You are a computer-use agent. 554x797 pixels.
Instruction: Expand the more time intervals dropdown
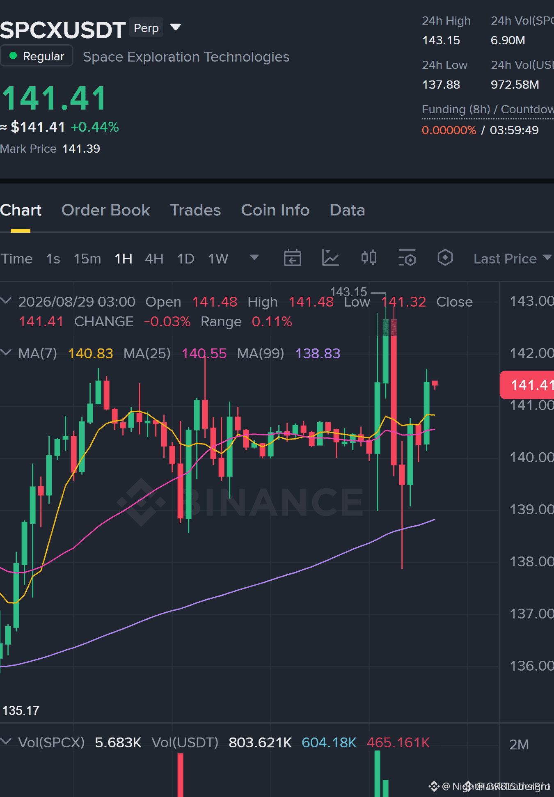(254, 258)
